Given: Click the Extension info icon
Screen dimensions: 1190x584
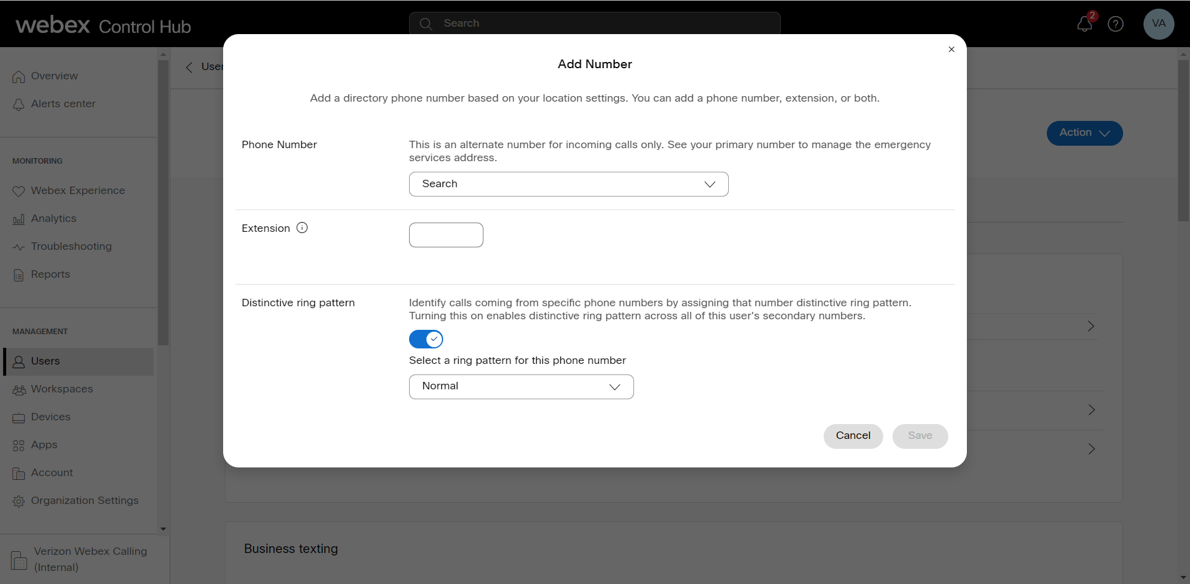Looking at the screenshot, I should (x=302, y=228).
